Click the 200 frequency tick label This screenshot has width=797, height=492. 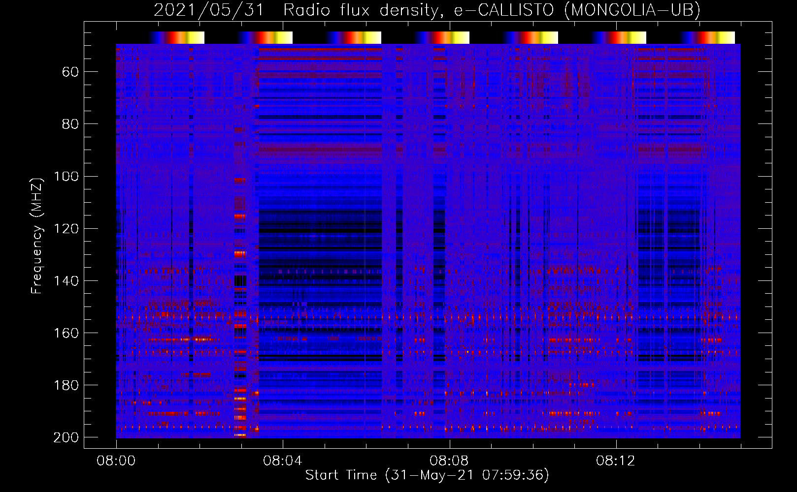(66, 437)
